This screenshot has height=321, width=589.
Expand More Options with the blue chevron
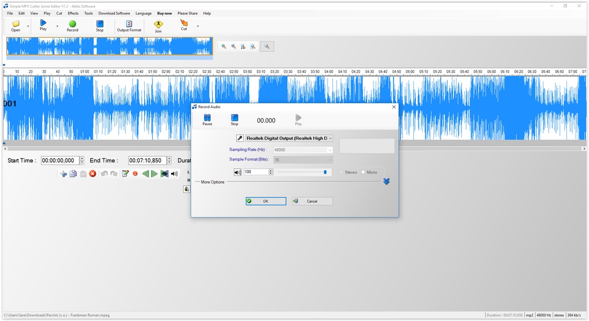click(386, 182)
